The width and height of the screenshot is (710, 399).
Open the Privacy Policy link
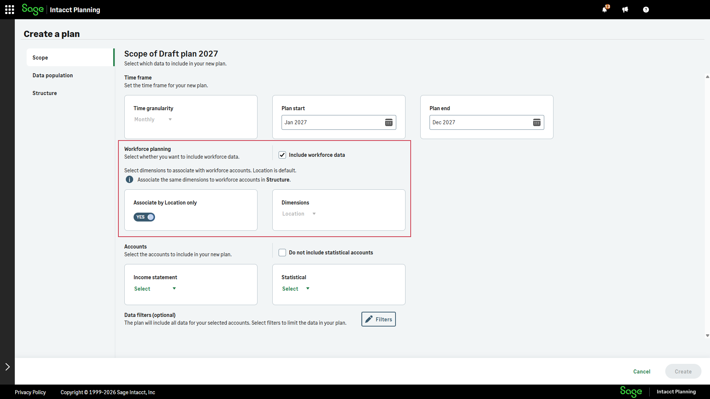pos(30,392)
